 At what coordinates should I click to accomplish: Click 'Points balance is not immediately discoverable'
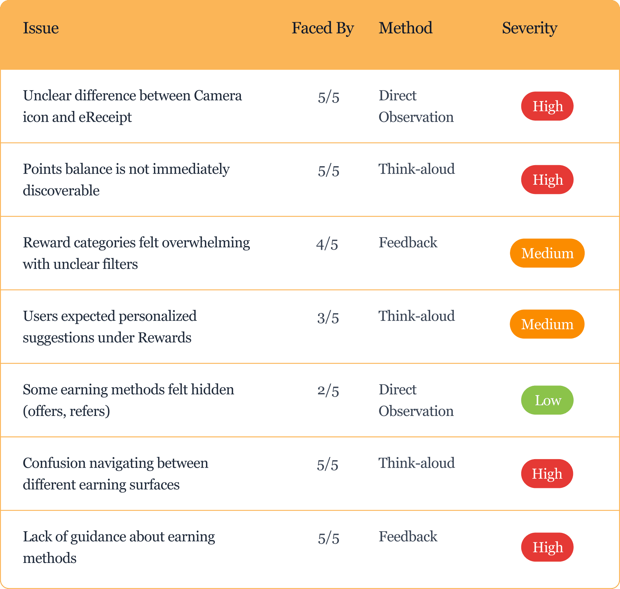coord(126,180)
